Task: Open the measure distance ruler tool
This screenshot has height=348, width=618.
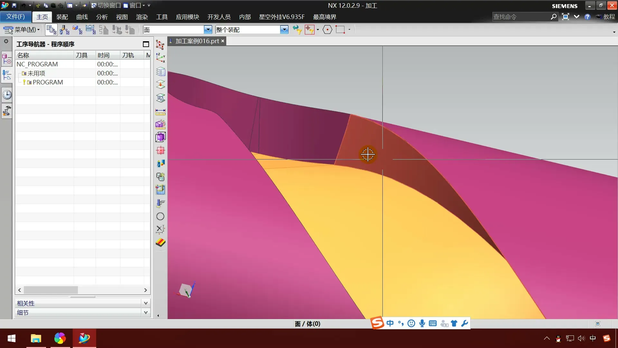Action: pyautogui.click(x=160, y=112)
